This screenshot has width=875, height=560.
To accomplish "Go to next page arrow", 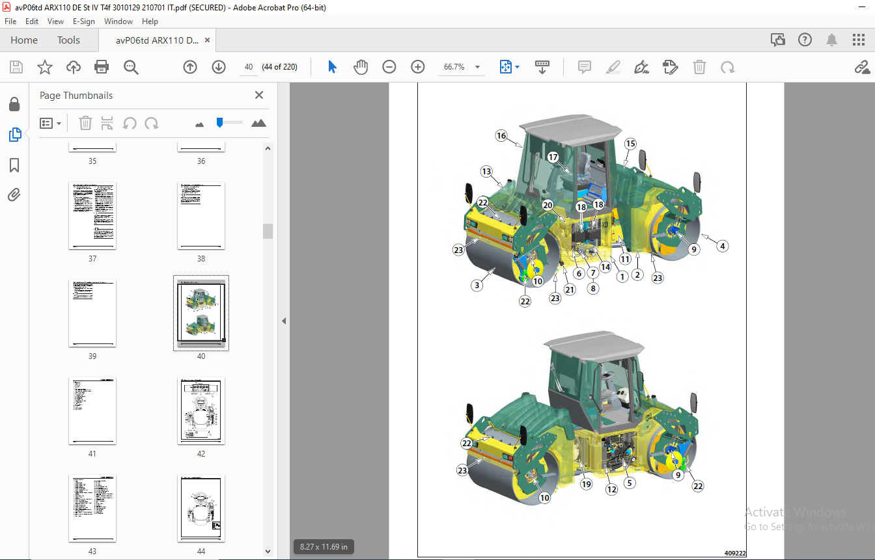I will [219, 67].
